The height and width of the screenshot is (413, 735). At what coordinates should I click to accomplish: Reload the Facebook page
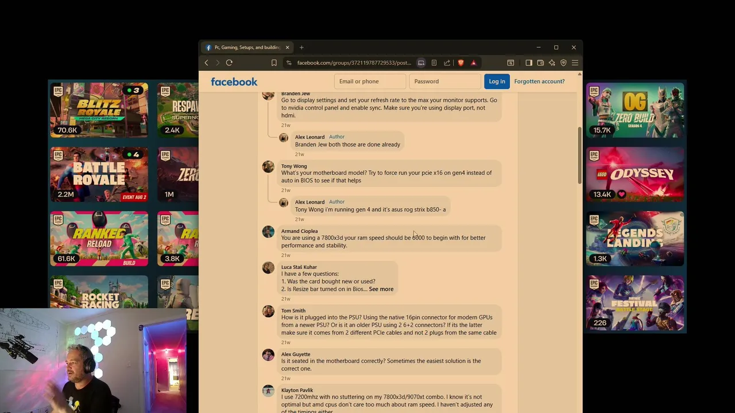click(229, 63)
